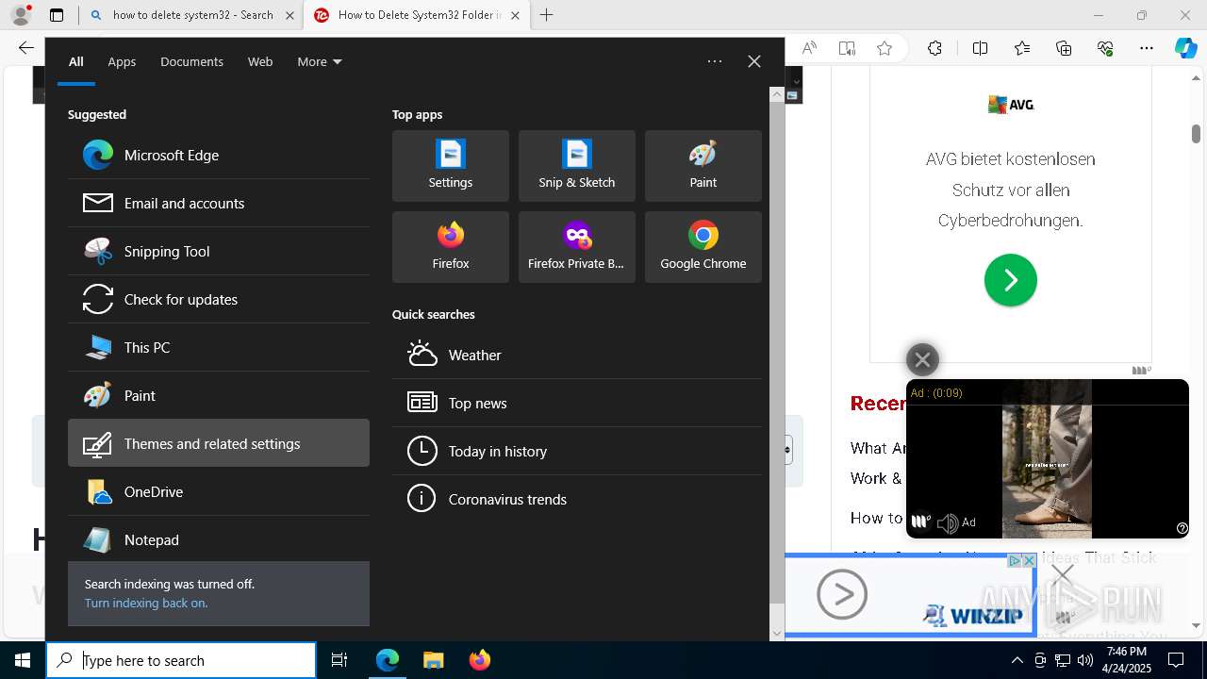This screenshot has height=679, width=1207.
Task: Open a new browser tab
Action: pyautogui.click(x=547, y=15)
